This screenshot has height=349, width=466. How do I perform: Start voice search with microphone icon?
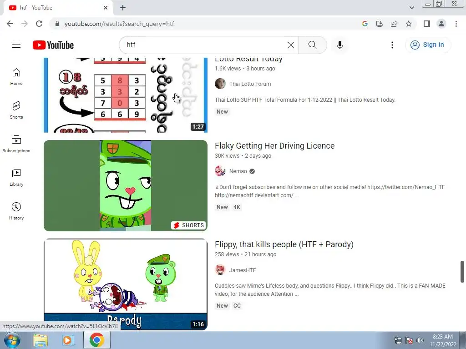(339, 45)
